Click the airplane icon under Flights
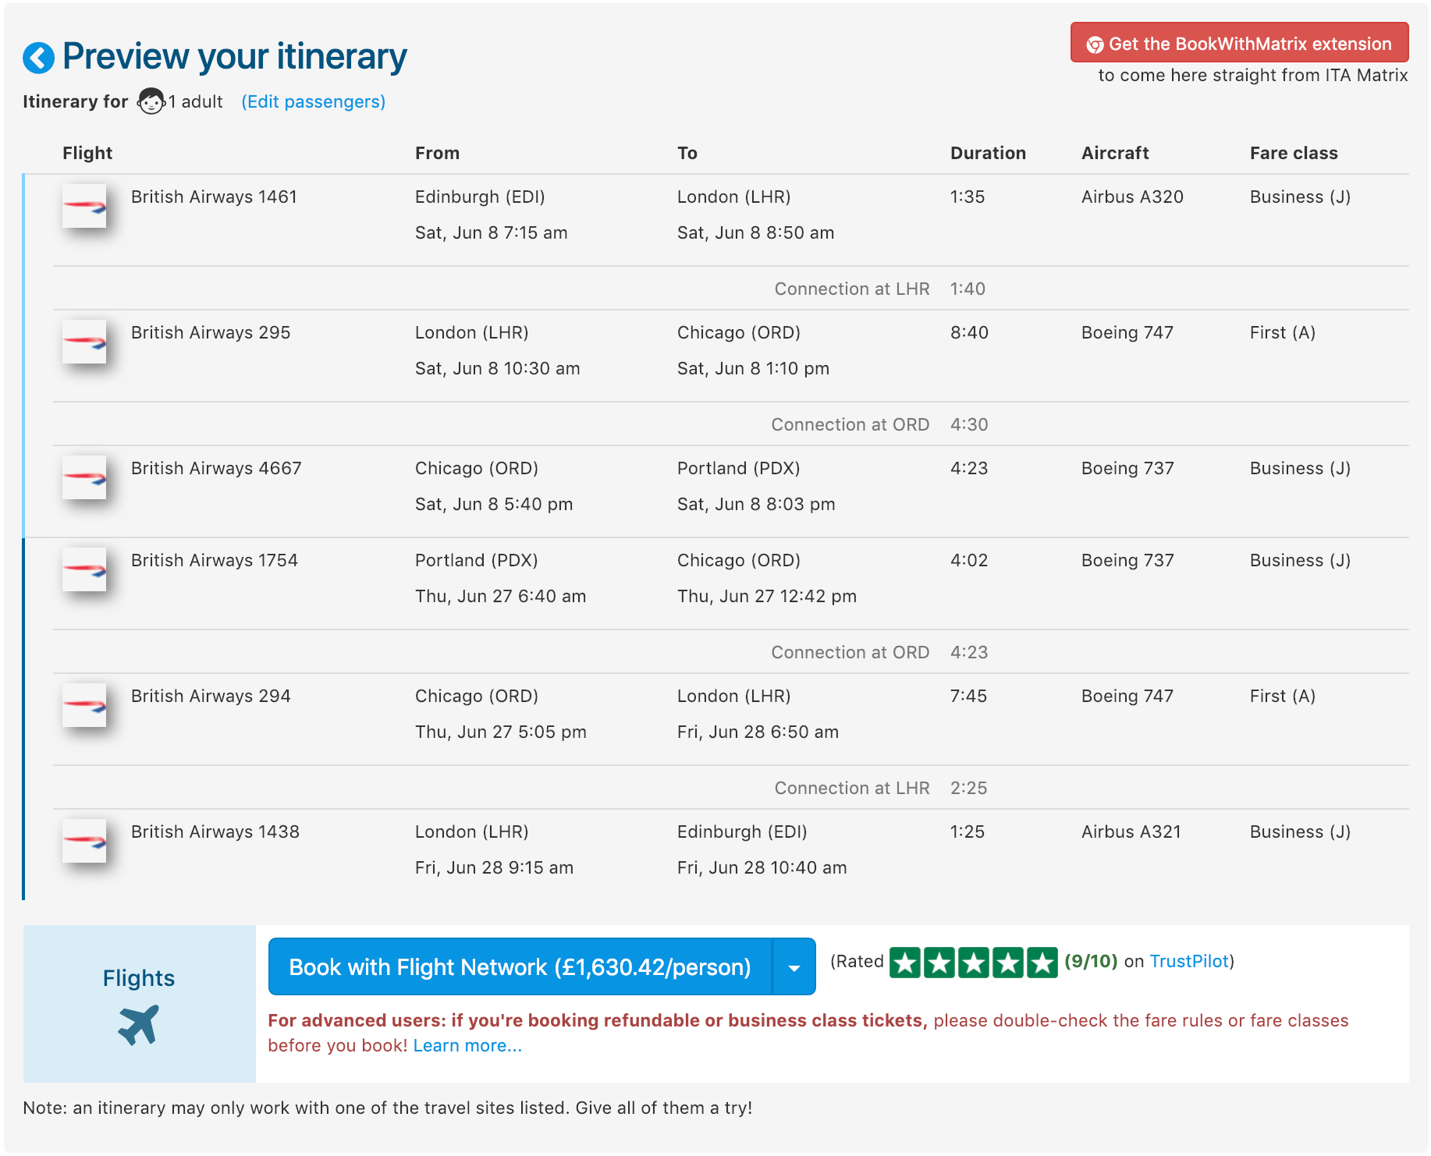The height and width of the screenshot is (1156, 1431). (139, 1025)
